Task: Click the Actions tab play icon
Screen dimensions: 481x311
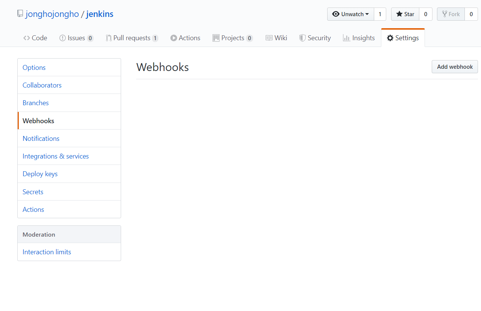Action: tap(173, 38)
